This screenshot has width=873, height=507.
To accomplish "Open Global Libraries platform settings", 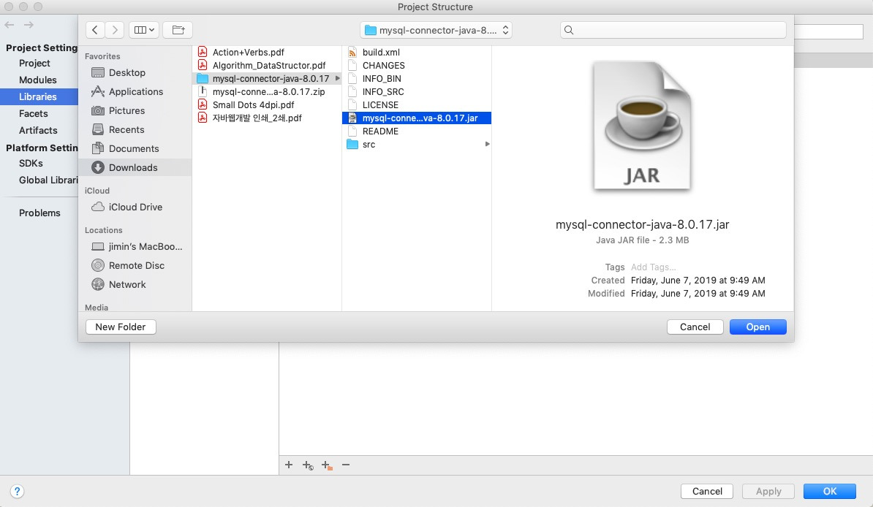I will (x=48, y=180).
